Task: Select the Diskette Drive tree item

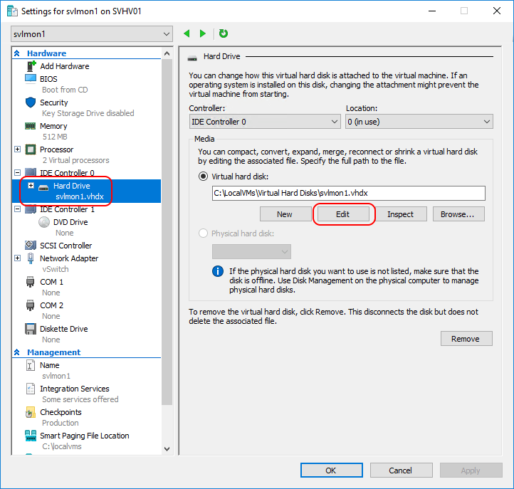Action: point(64,329)
